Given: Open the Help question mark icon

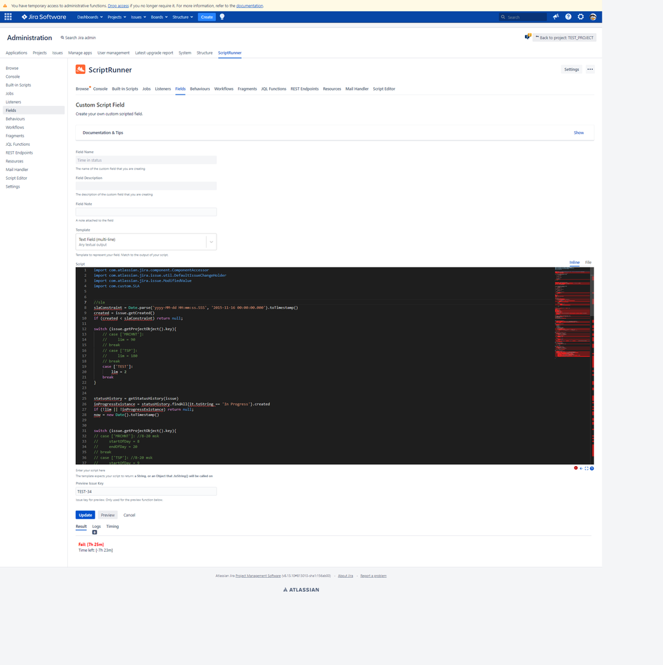Looking at the screenshot, I should coord(568,17).
